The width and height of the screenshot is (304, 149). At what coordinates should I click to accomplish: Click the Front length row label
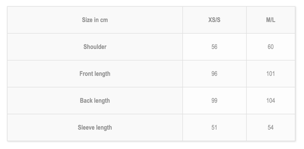95,74
